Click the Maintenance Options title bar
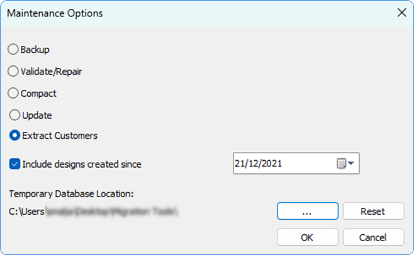The width and height of the screenshot is (414, 255). (x=189, y=12)
